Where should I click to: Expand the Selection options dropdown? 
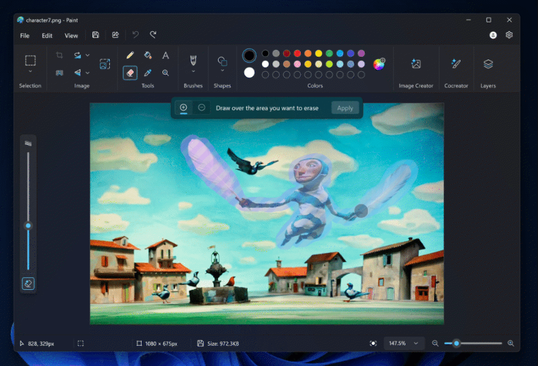[30, 71]
